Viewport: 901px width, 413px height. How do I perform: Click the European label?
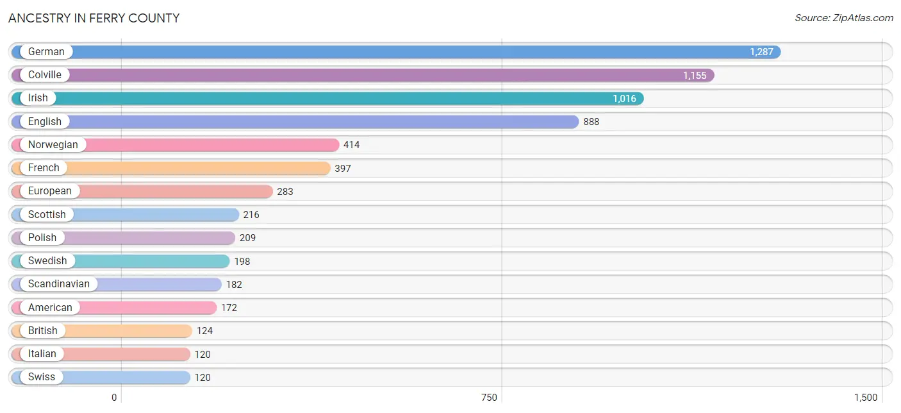click(50, 191)
